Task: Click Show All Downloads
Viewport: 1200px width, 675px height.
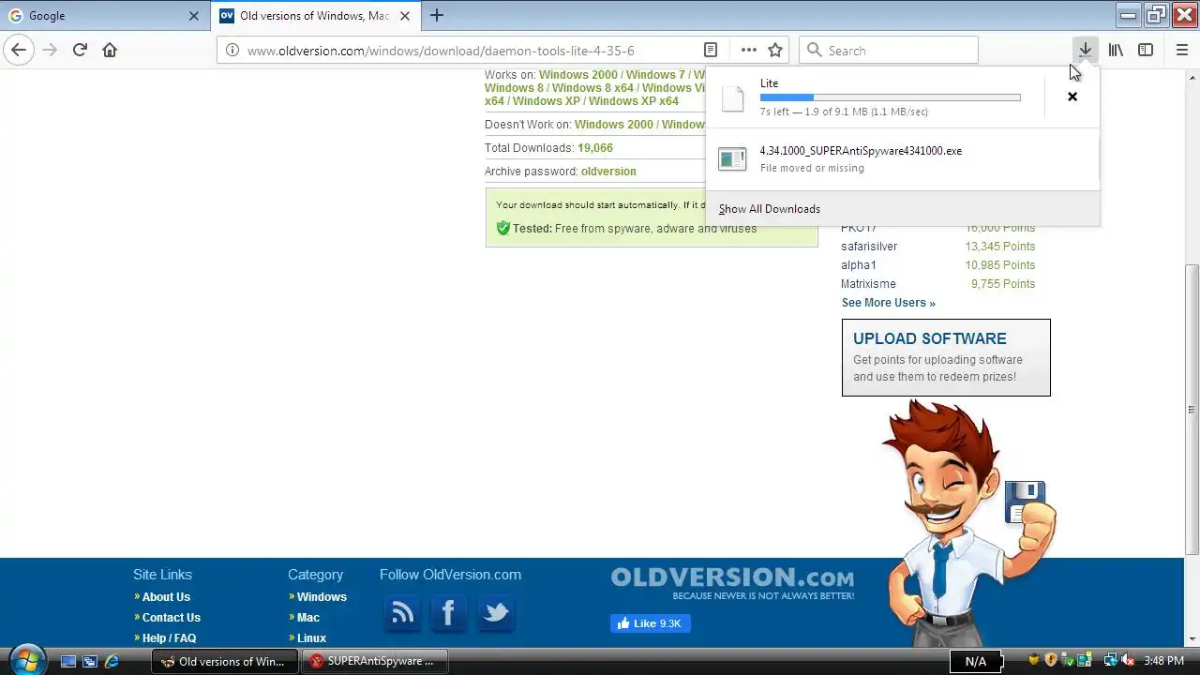Action: click(770, 209)
